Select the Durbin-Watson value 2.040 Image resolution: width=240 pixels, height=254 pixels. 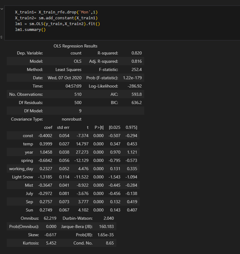(109, 218)
